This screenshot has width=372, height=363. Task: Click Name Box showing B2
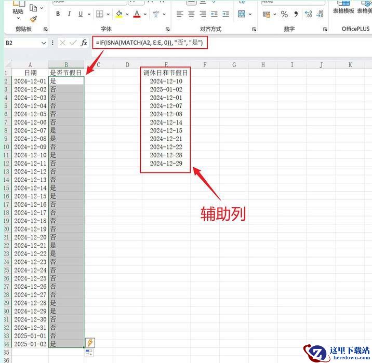22,43
